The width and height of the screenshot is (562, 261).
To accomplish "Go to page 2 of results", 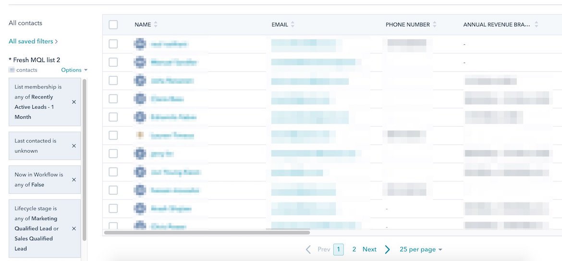I will [354, 249].
